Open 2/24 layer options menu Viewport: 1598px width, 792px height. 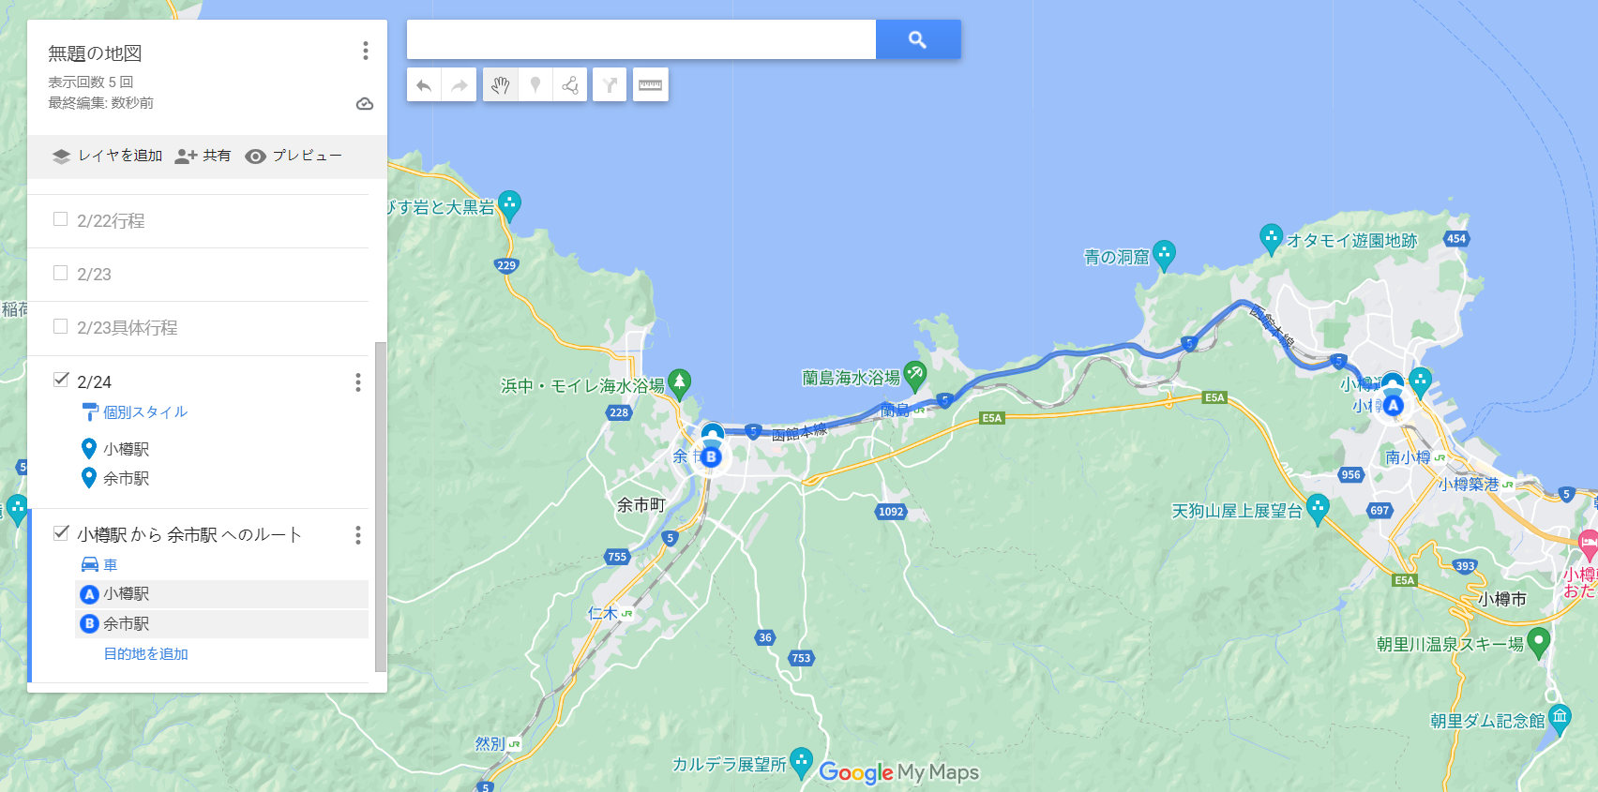(x=357, y=381)
